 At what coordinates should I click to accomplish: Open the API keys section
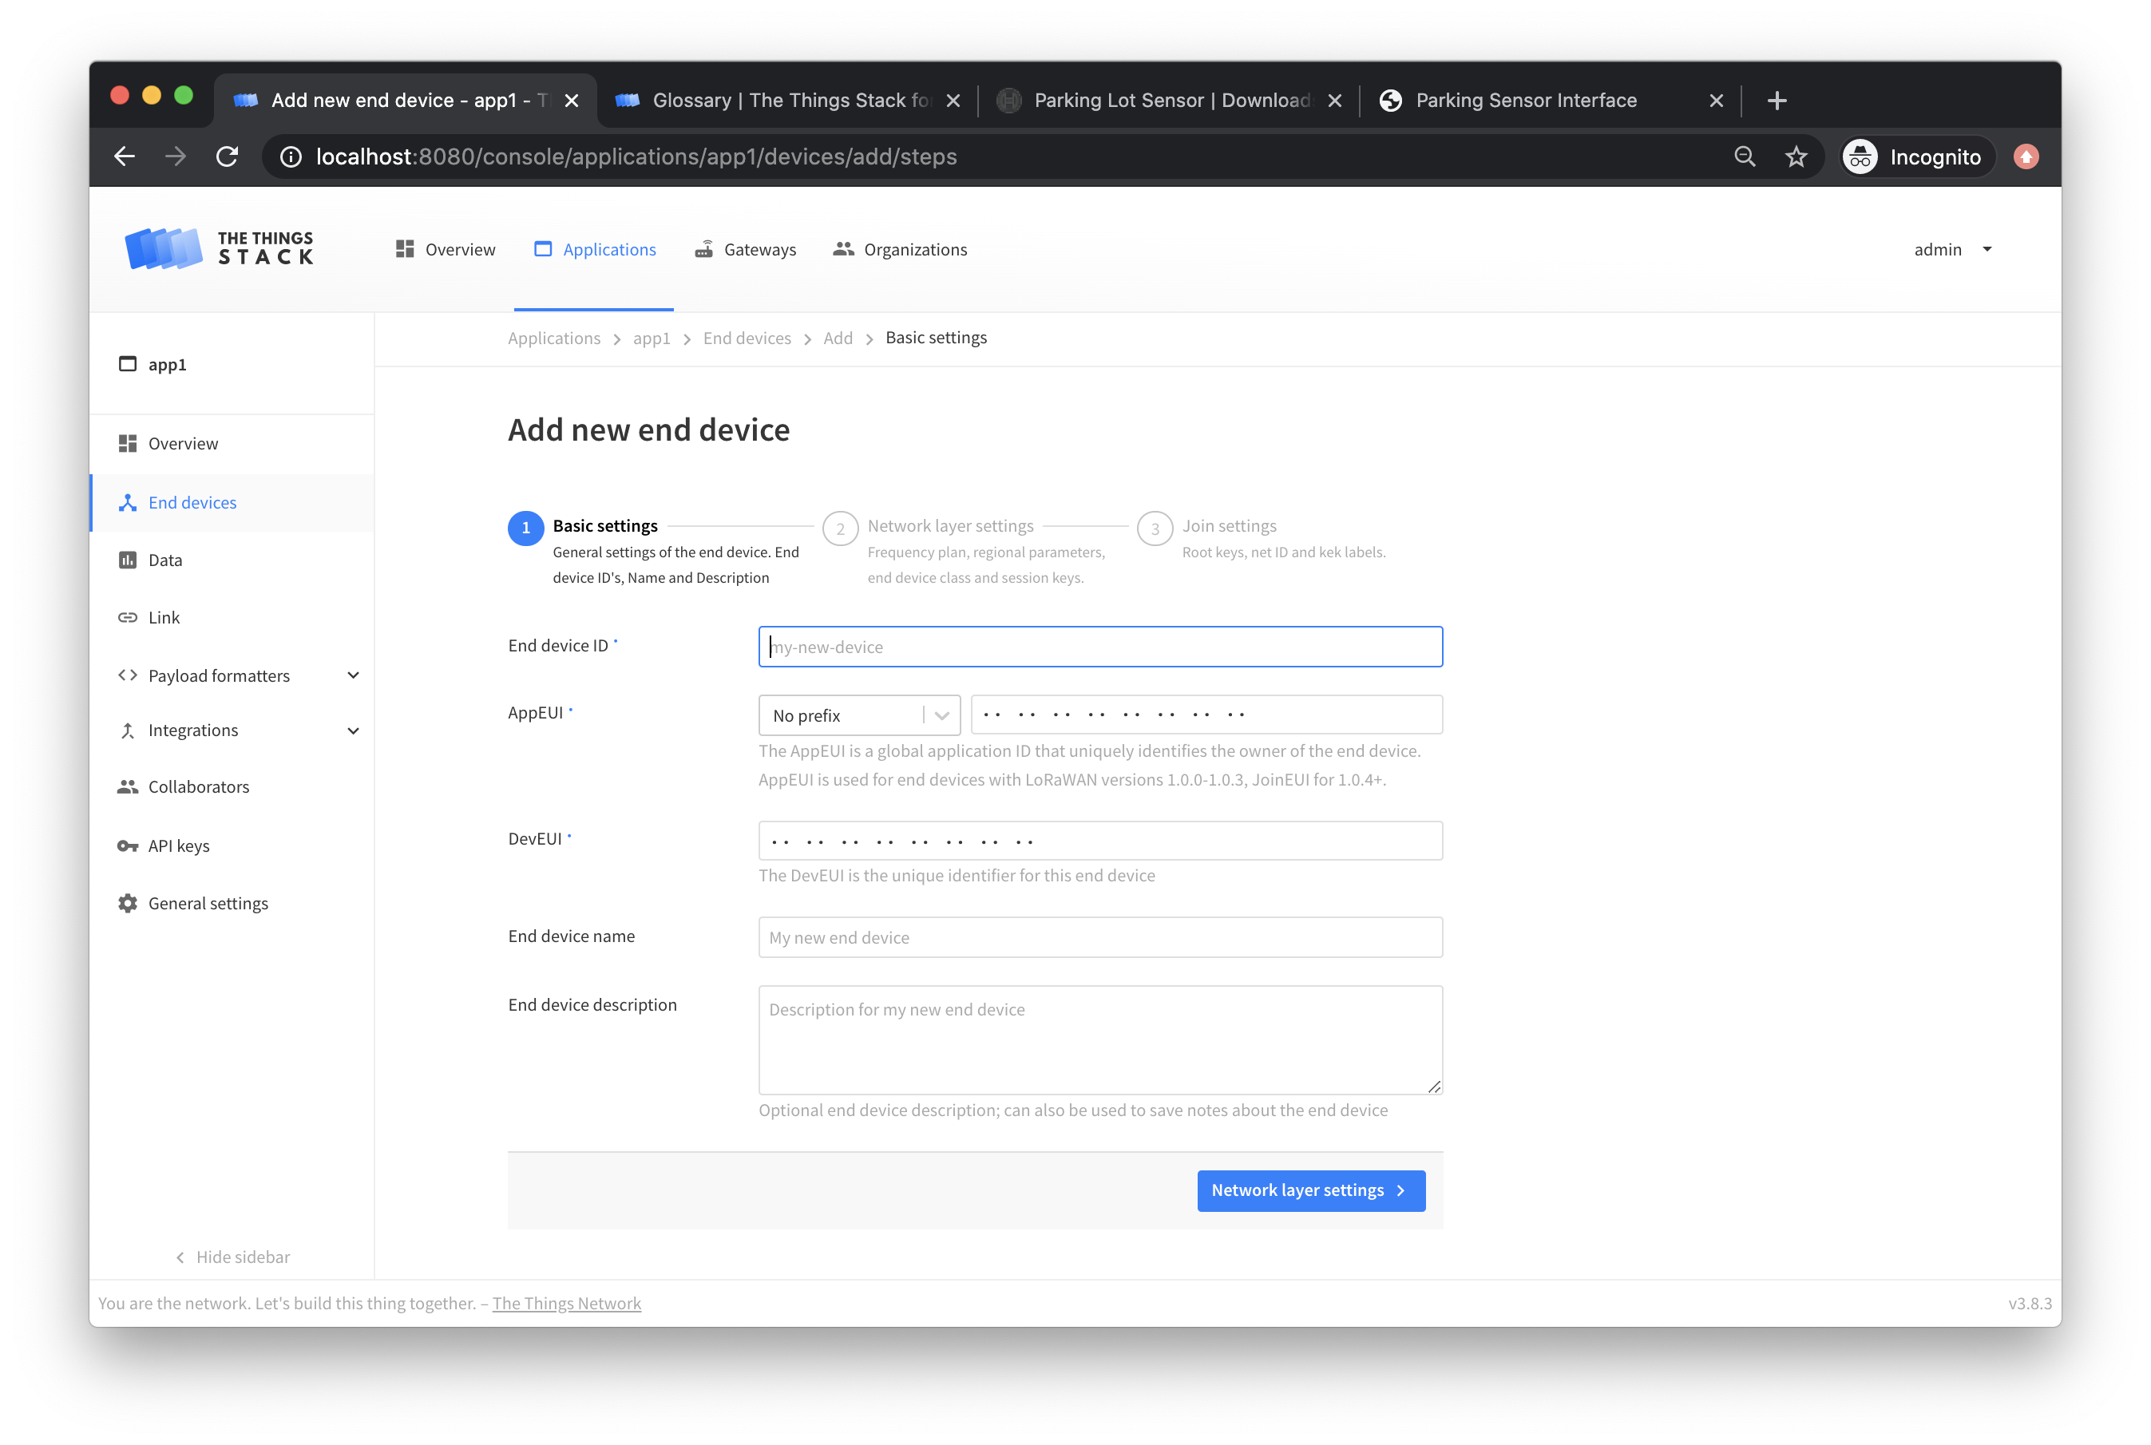click(178, 845)
